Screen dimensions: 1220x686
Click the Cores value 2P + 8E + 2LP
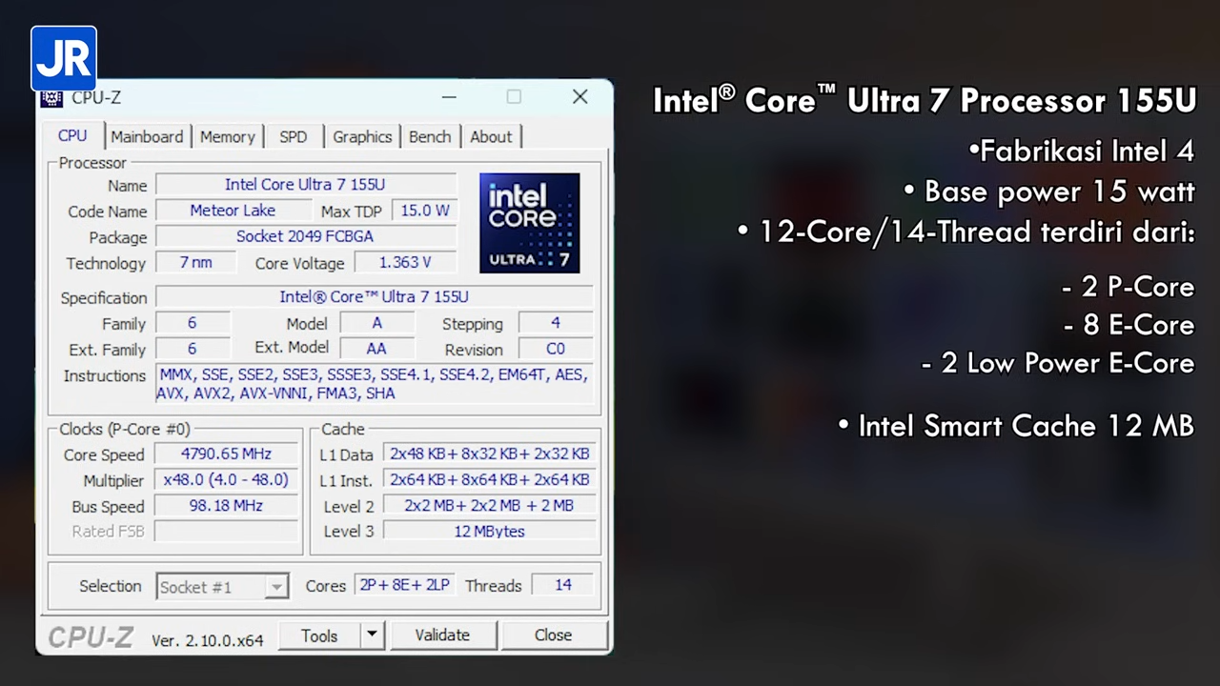pyautogui.click(x=405, y=585)
